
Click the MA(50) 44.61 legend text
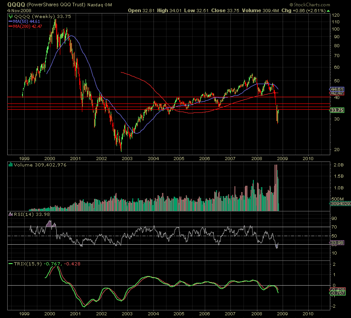click(x=27, y=22)
